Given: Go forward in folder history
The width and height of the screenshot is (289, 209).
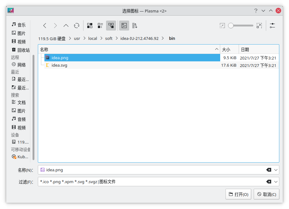Looking at the screenshot, I should coord(55,26).
